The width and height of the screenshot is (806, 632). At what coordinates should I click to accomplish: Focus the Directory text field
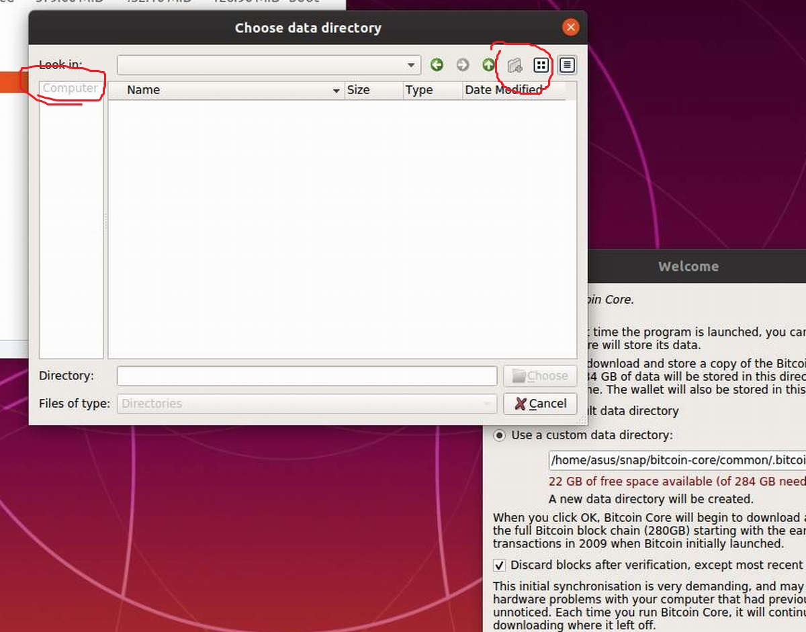307,375
